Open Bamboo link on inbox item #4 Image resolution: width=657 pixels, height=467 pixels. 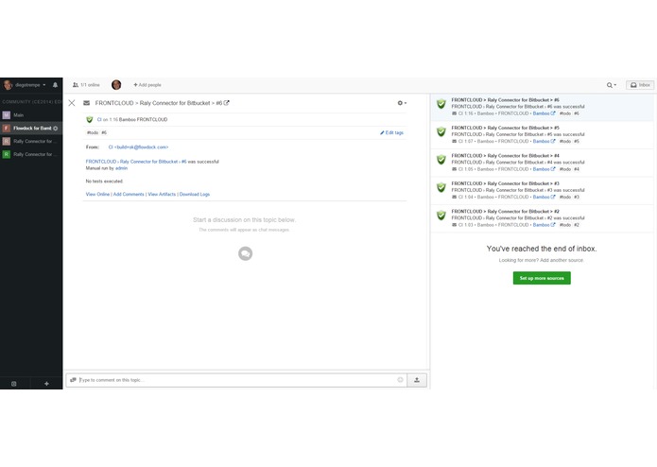[x=544, y=169]
